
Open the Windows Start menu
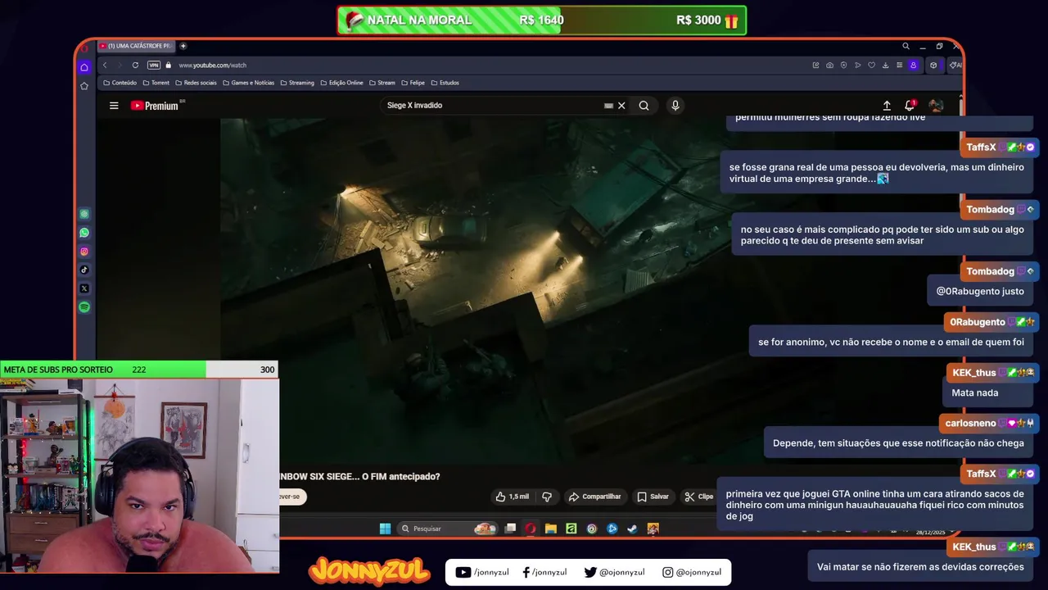coord(385,529)
